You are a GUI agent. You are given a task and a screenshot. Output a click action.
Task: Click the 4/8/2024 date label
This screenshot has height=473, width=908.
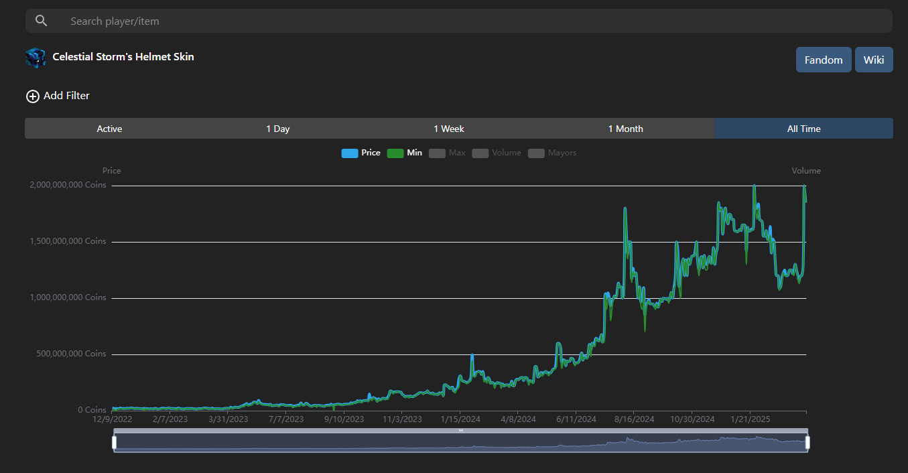[518, 419]
